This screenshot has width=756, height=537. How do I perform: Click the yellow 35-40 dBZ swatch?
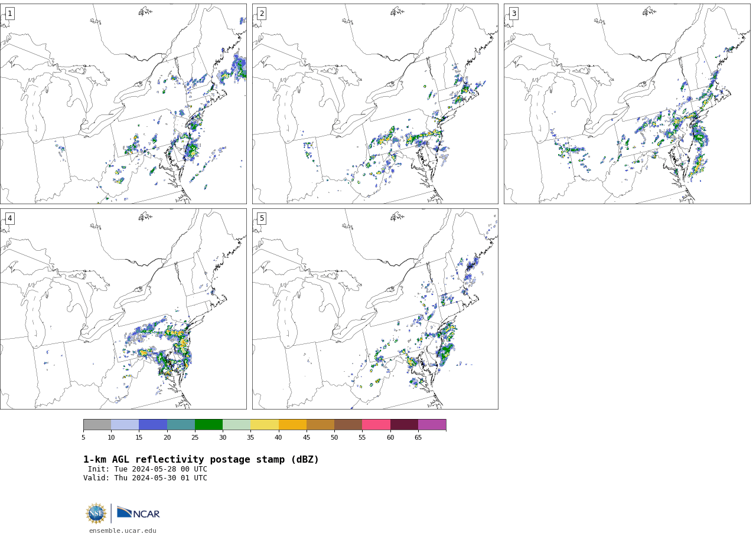point(265,425)
